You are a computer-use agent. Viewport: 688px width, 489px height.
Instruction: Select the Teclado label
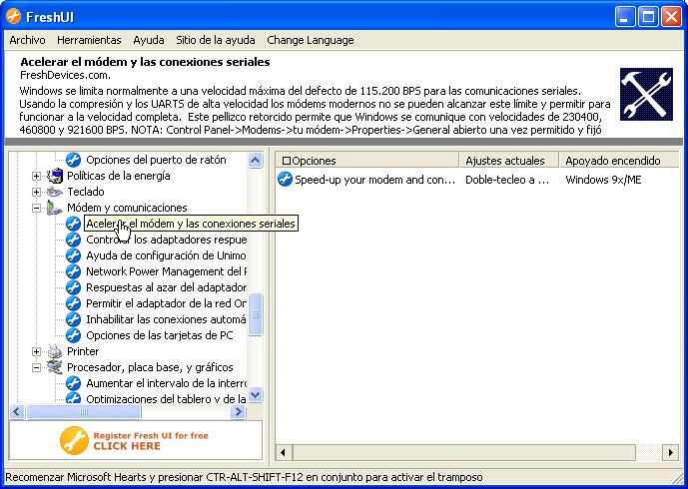[86, 192]
